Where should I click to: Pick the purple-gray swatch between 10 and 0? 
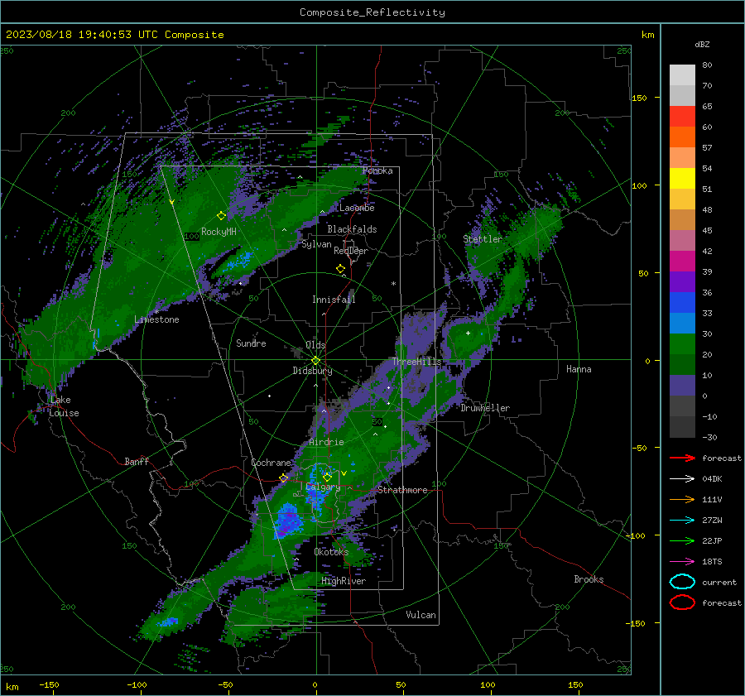pyautogui.click(x=682, y=386)
